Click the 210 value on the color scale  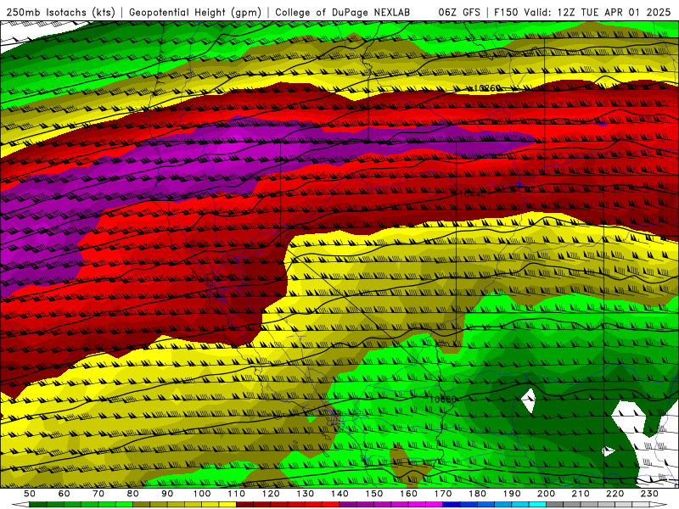pos(581,494)
